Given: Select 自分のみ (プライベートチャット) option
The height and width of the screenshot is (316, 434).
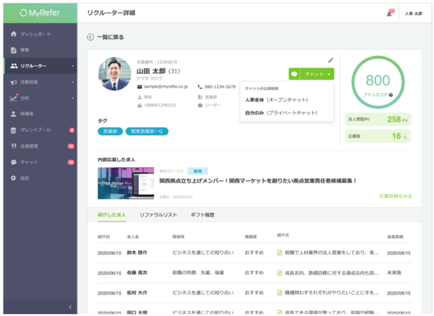Looking at the screenshot, I should [282, 113].
